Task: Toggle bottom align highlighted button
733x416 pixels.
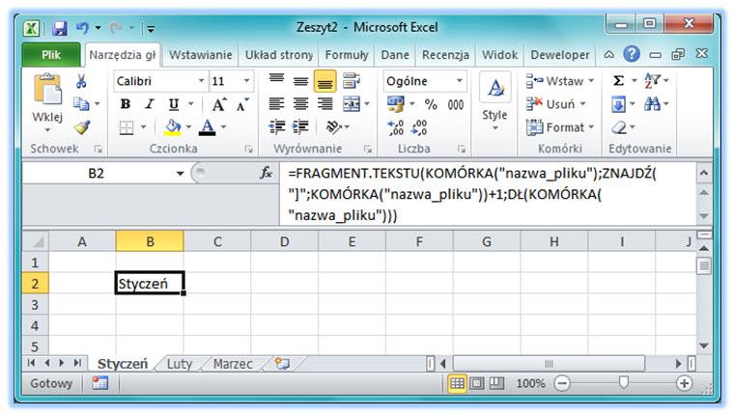Action: 324,81
